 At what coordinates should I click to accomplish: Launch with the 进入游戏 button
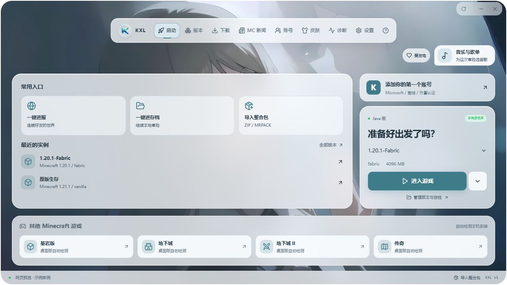point(417,181)
